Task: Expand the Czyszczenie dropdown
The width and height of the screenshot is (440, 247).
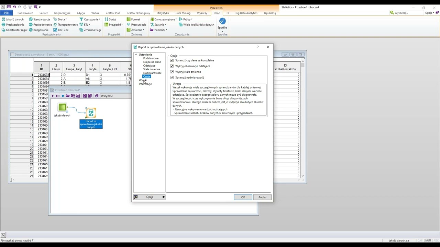Action: tap(90, 19)
